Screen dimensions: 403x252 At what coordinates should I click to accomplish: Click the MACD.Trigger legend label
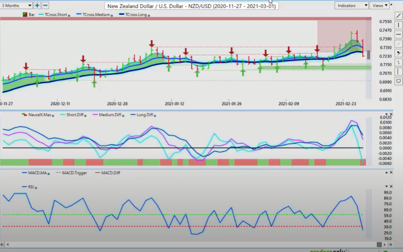[x=75, y=172]
